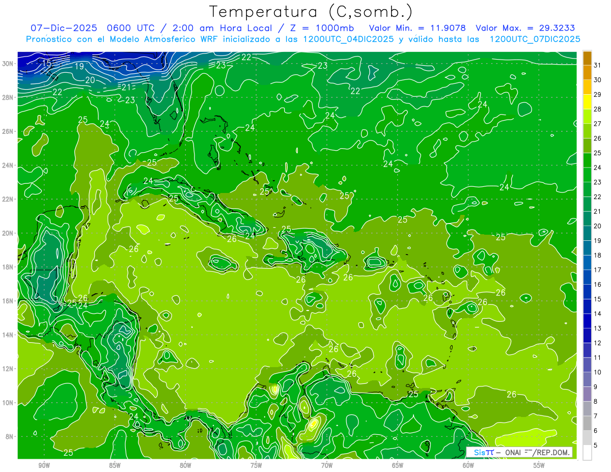The image size is (611, 472).
Task: Click the "15" isotherm contour label on map
Action: 46,64
